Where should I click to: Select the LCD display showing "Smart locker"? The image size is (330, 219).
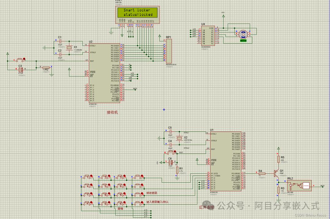[x=137, y=15]
